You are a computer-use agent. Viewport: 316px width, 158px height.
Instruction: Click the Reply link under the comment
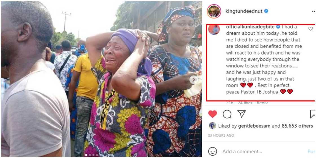pyautogui.click(x=262, y=103)
